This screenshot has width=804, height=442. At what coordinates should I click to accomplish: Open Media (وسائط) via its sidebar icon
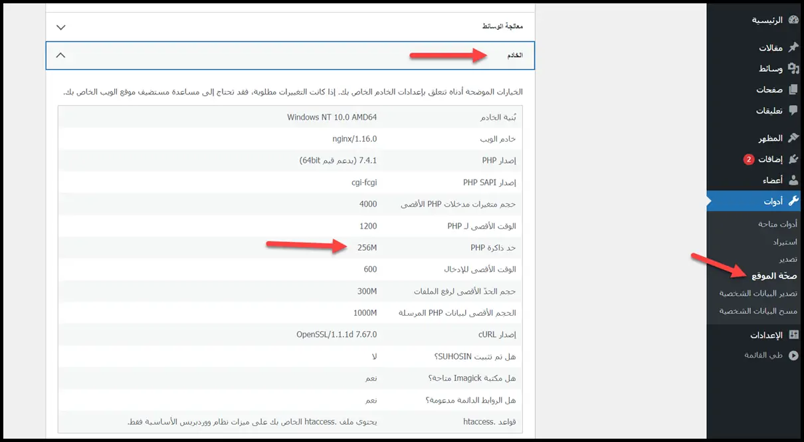[x=793, y=68]
